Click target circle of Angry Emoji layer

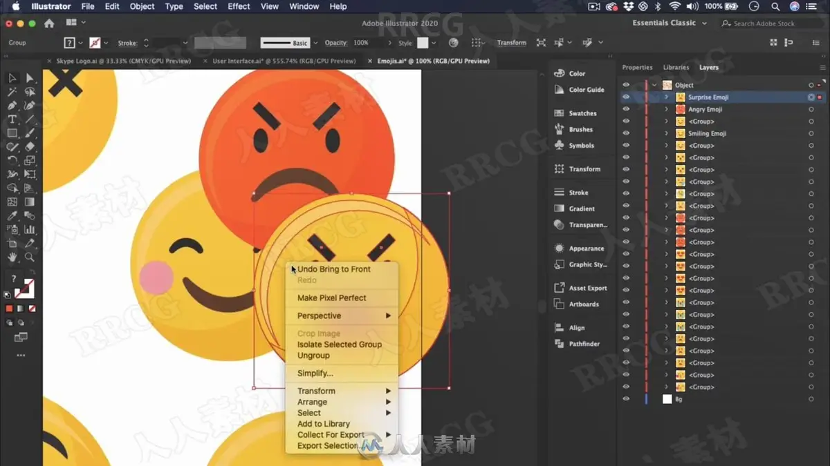click(811, 109)
